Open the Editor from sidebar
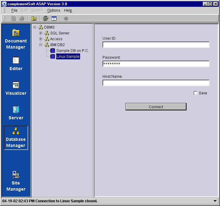The width and height of the screenshot is (220, 206). (16, 64)
